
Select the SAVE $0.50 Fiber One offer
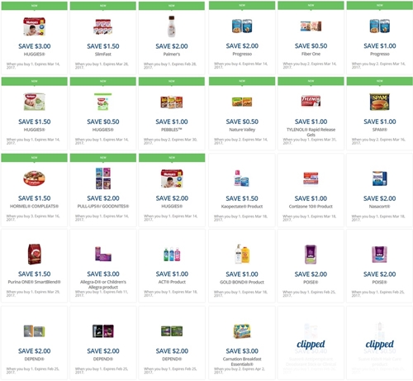click(311, 46)
